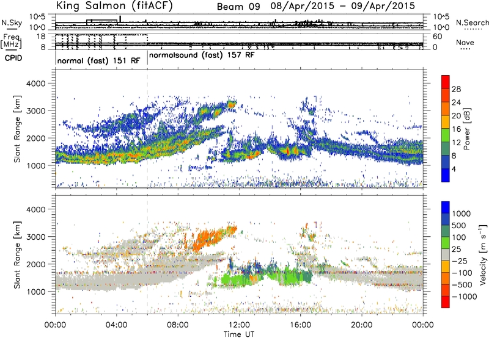Click the 'Velocity [m s-1]' colorbar label
Screen dimensions: 489x338
pos(483,254)
